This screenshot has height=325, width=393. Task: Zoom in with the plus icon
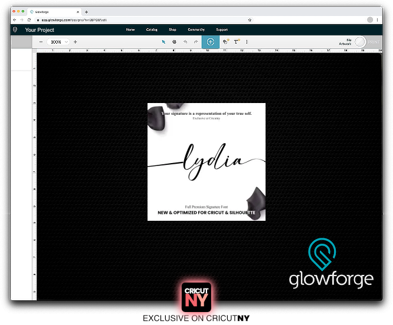tap(75, 42)
